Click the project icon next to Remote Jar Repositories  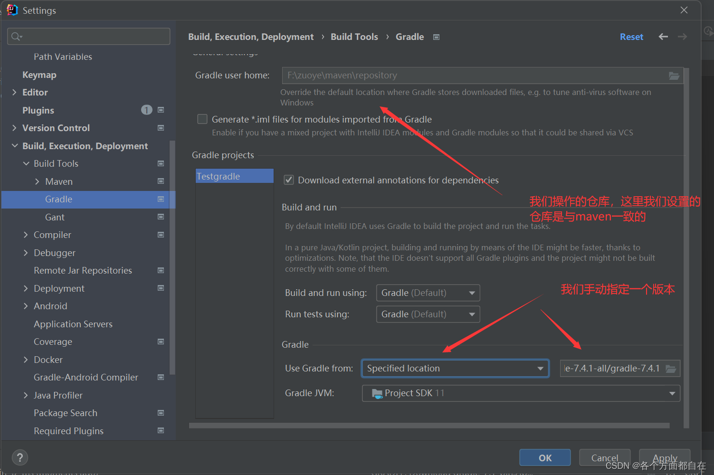pyautogui.click(x=161, y=270)
